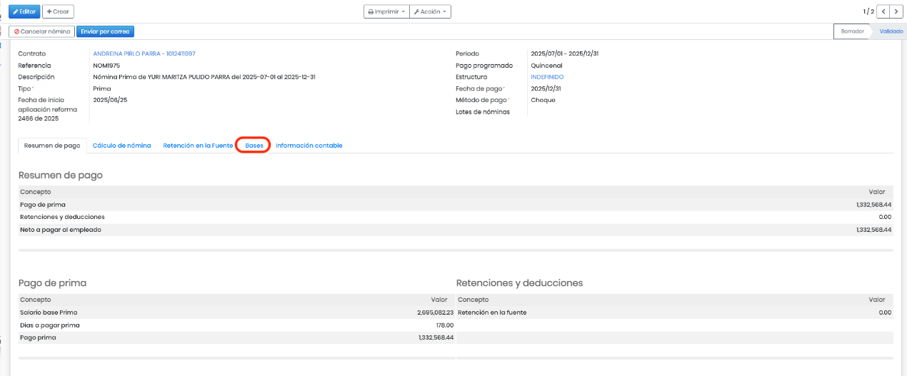Image resolution: width=907 pixels, height=376 pixels.
Task: Expand the Acción dropdown menu
Action: [x=430, y=11]
